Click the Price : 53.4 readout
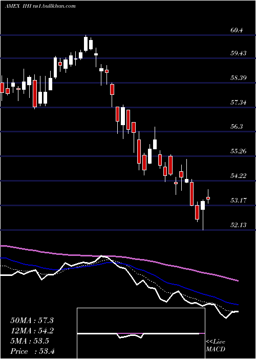Screen dimensions: 256x359 (32, 351)
